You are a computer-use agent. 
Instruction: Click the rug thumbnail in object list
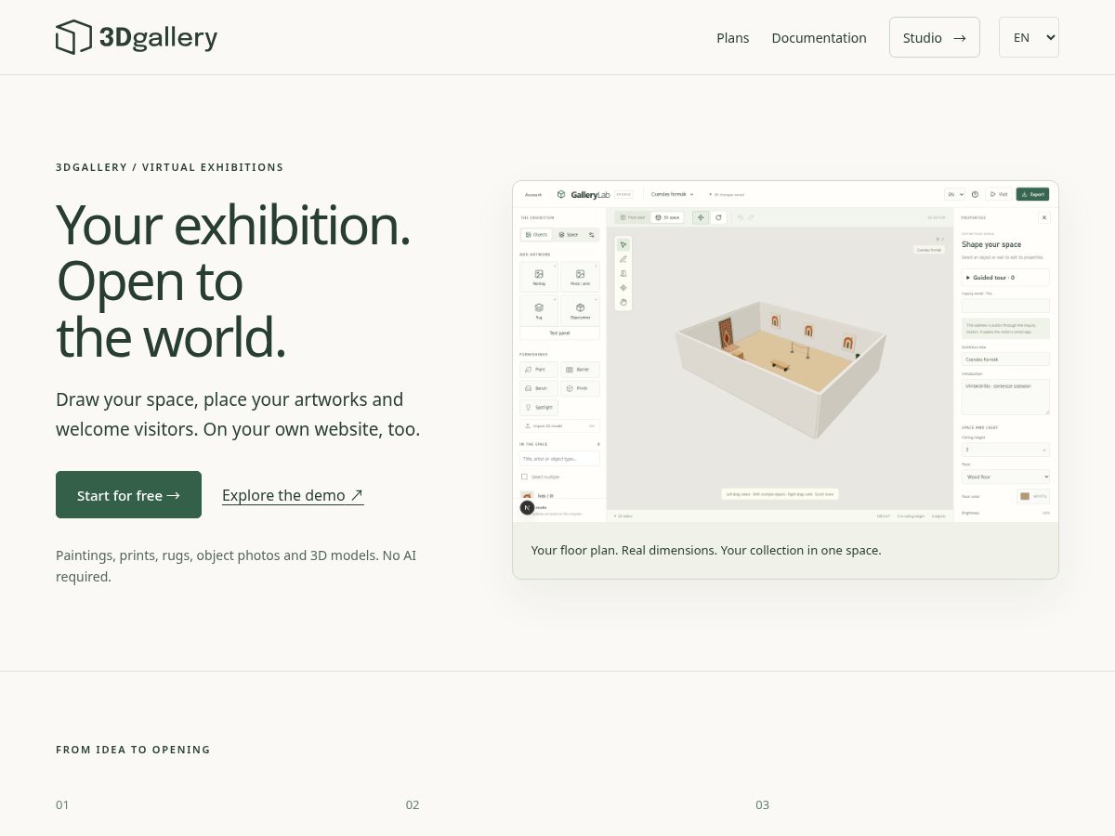click(527, 496)
